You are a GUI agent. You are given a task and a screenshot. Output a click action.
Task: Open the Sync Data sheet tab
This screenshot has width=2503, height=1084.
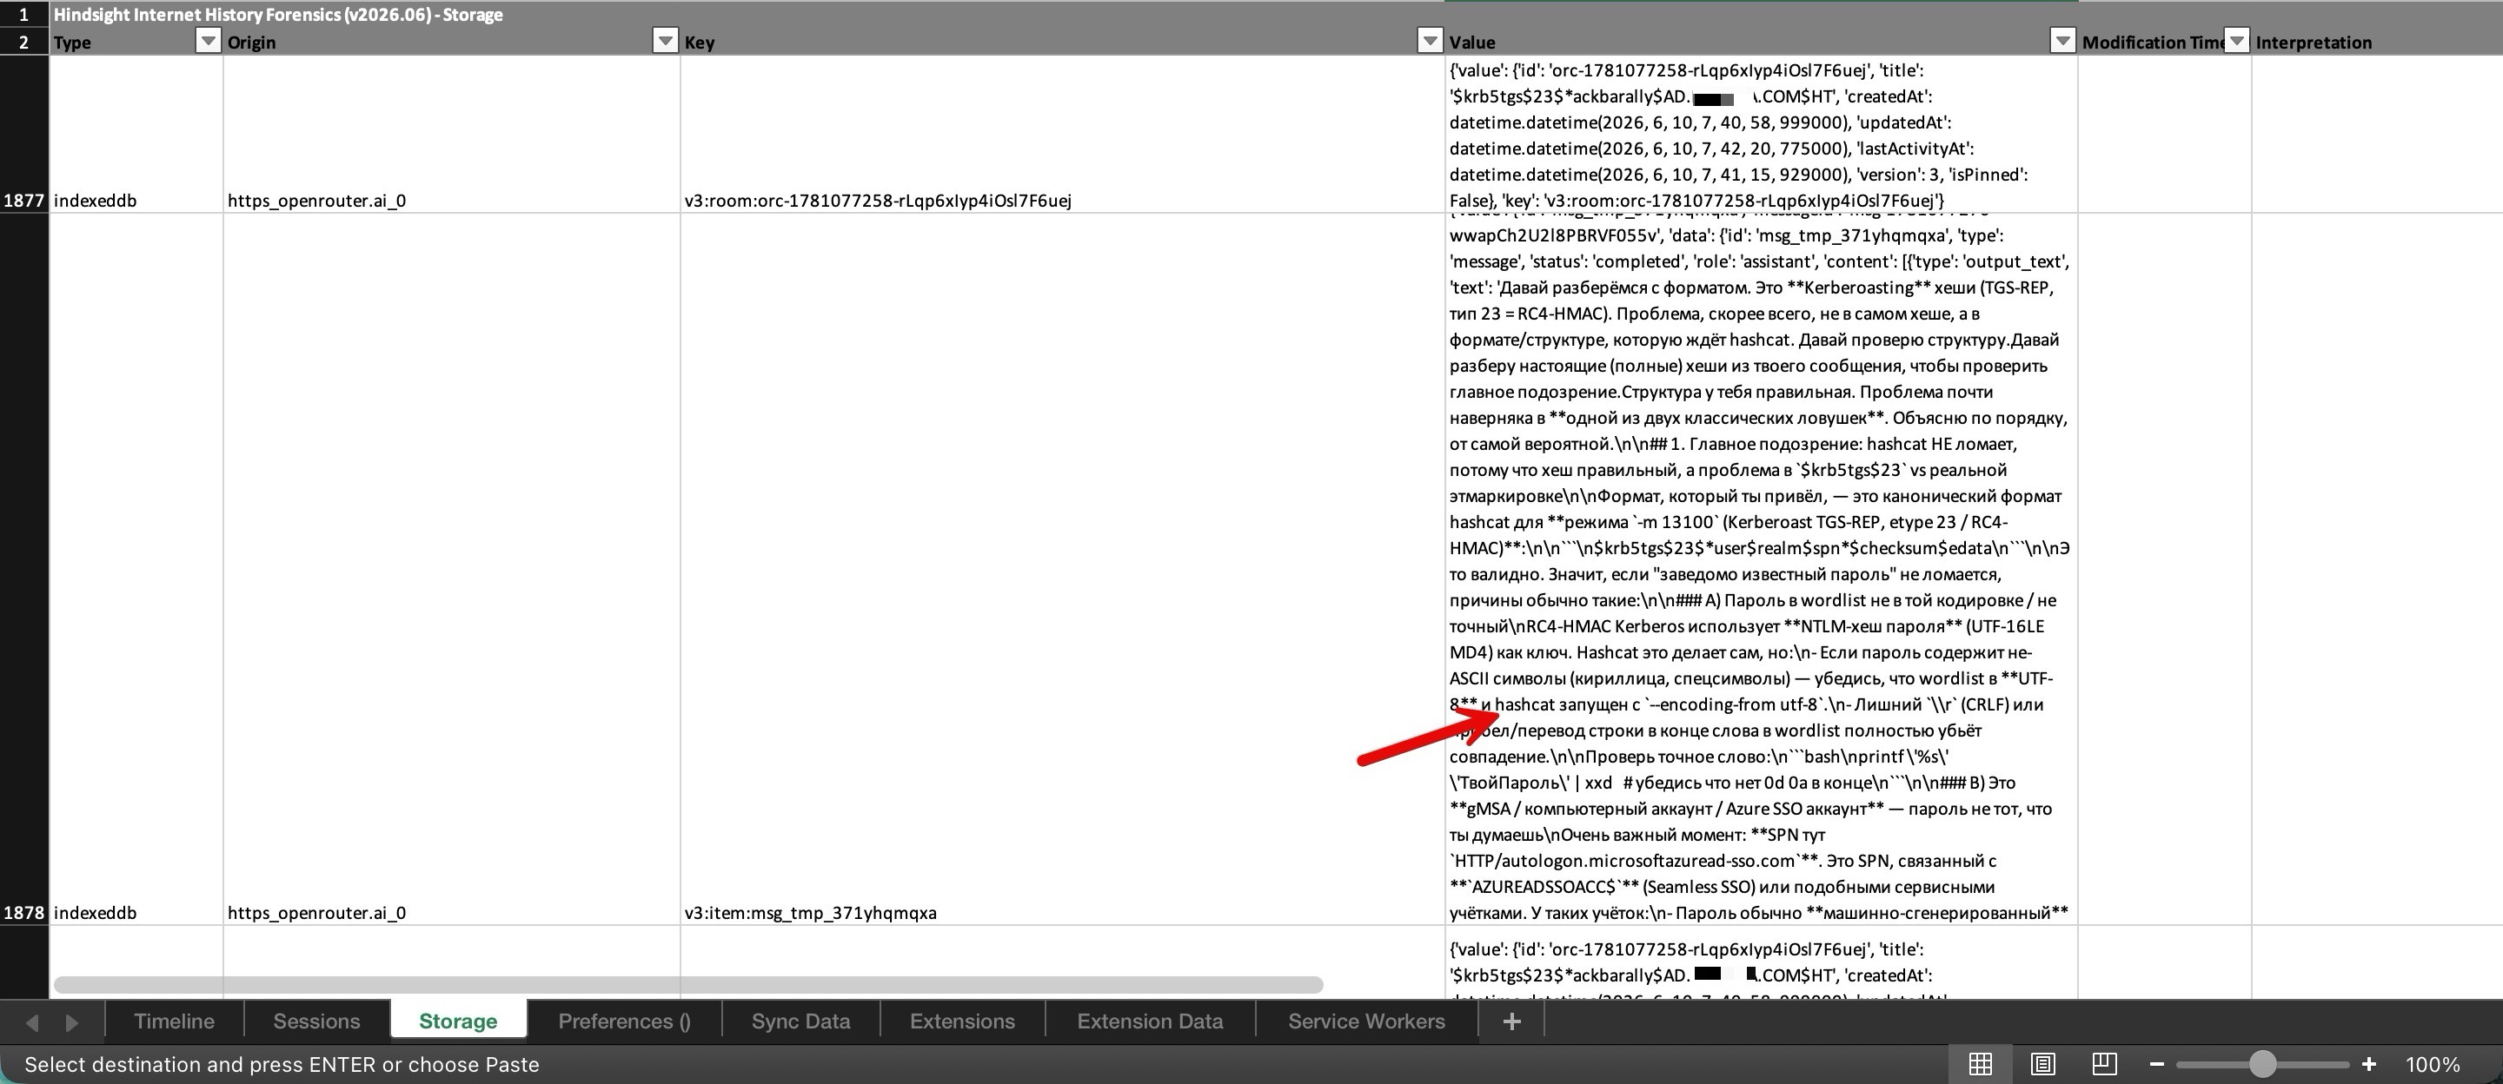[x=800, y=1021]
